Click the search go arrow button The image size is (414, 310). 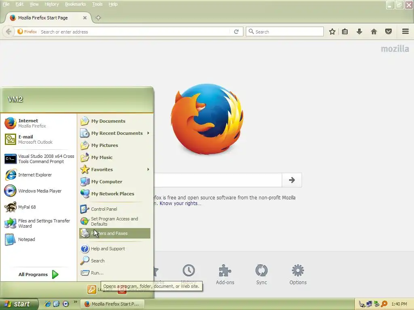(x=292, y=180)
